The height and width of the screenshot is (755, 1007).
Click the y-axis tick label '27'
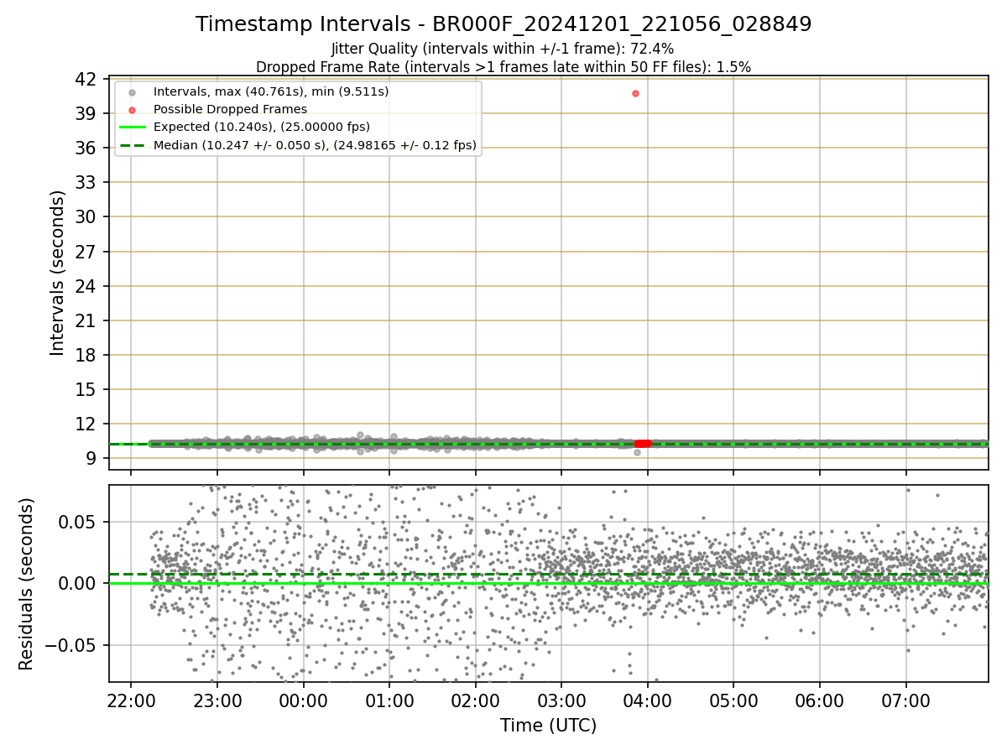(x=86, y=252)
